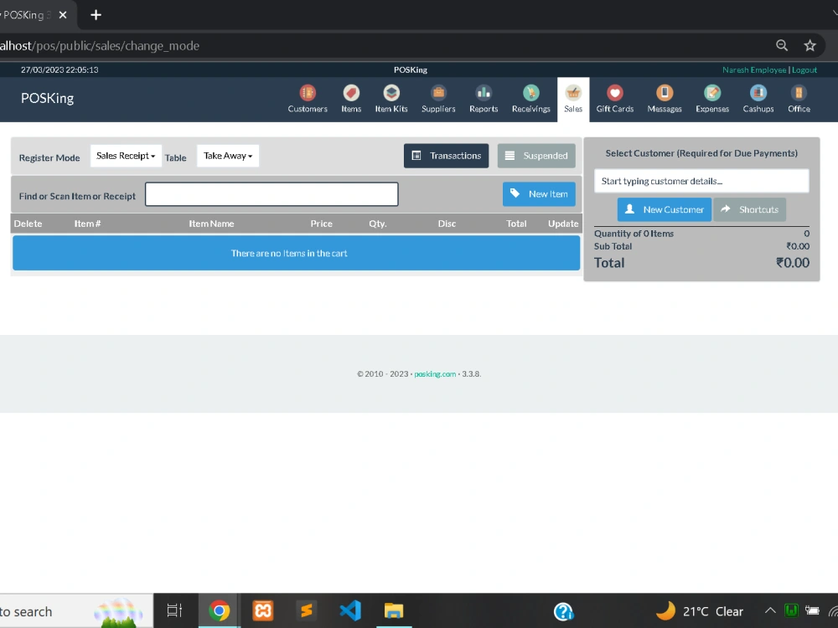
Task: Expand the Sales Receipt register mode dropdown
Action: (x=126, y=156)
